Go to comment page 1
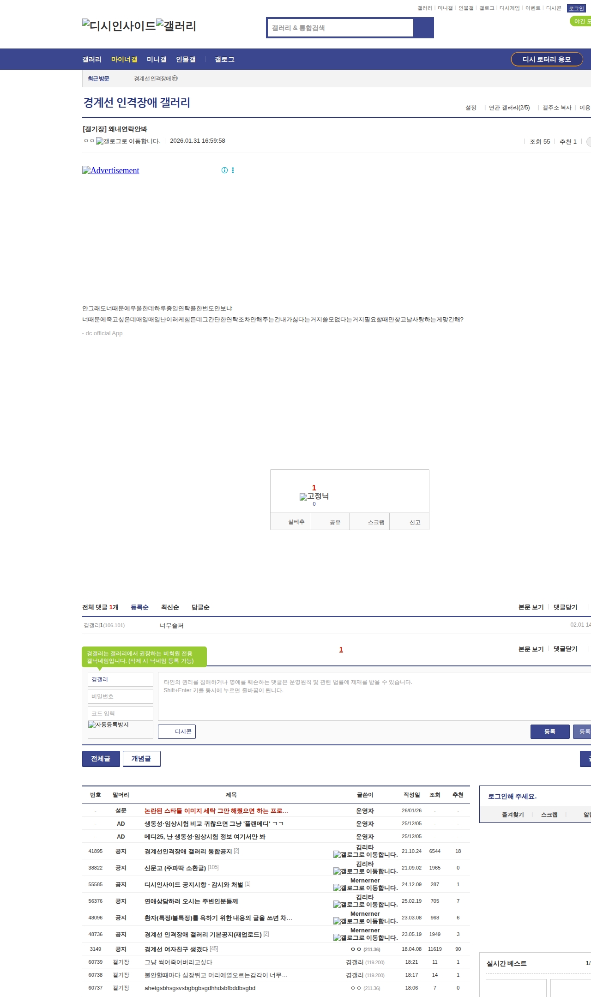The image size is (591, 997). pyautogui.click(x=341, y=649)
